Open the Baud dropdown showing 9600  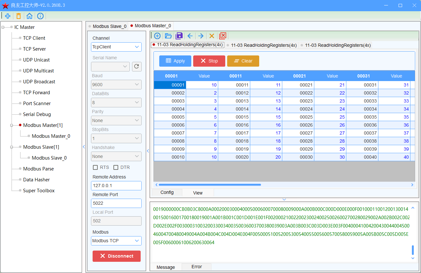pos(116,85)
